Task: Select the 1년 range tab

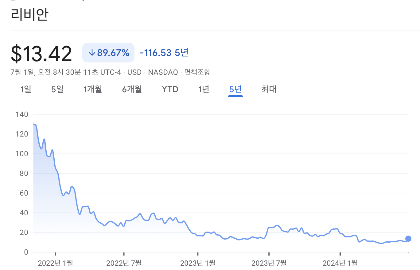Action: [204, 89]
